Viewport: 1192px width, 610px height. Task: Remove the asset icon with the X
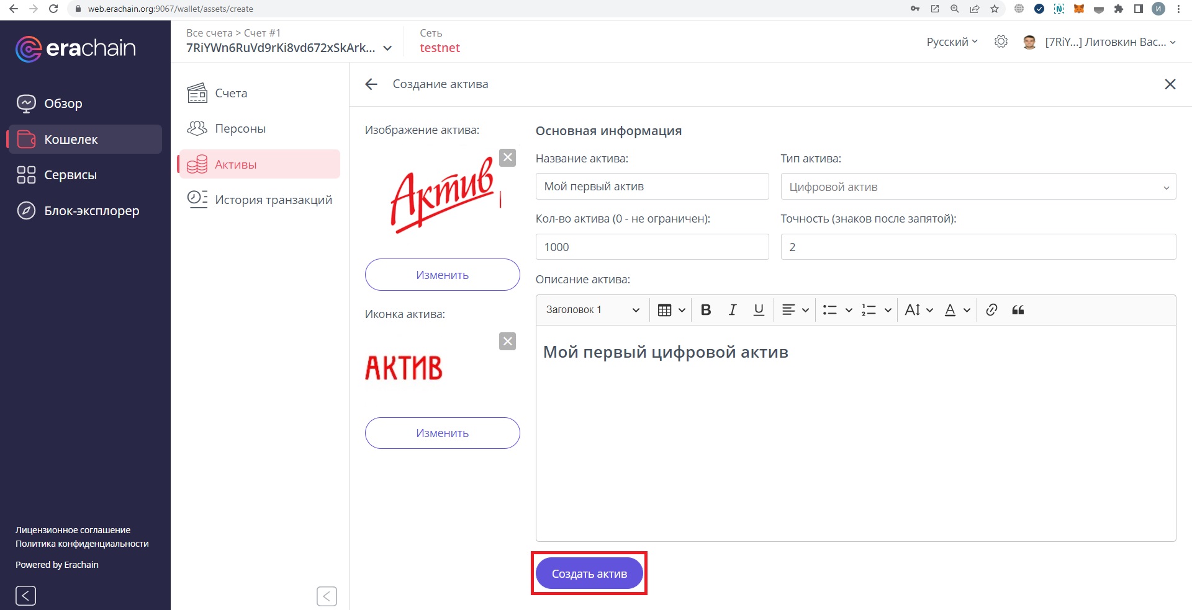pyautogui.click(x=508, y=341)
